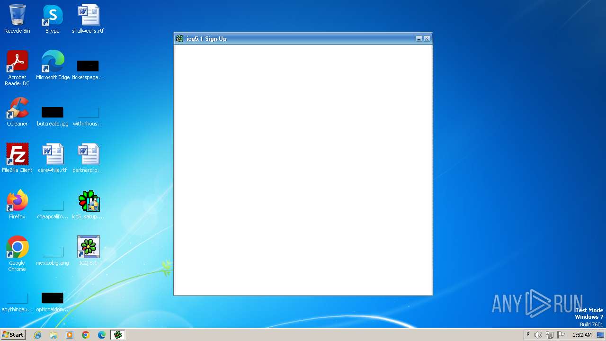Viewport: 606px width, 341px height.
Task: Switch to the ICQ taskbar button
Action: [x=118, y=335]
